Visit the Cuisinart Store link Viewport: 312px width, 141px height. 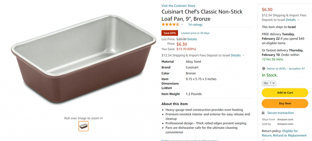[x=178, y=6]
